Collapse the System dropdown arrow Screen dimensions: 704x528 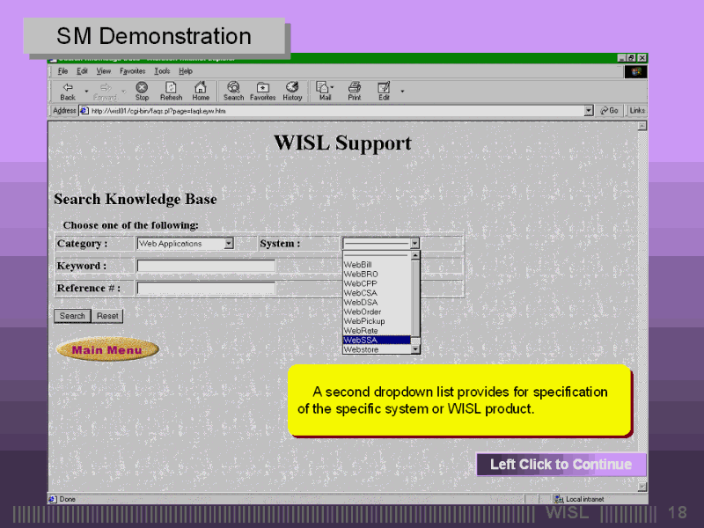415,244
